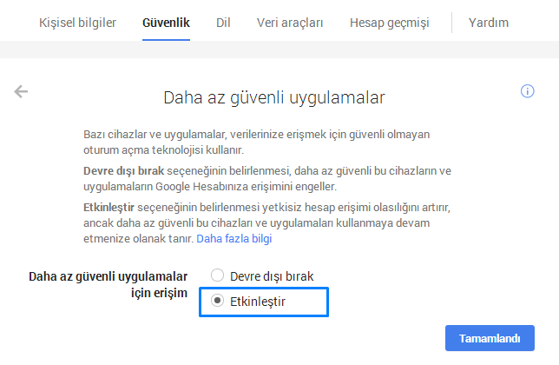Switch to the Kişisel bilgiler tab
Screen dimensions: 559x365
coord(77,22)
